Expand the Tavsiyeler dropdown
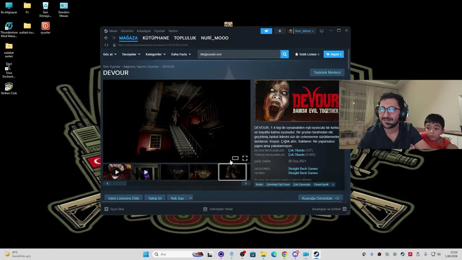 (x=131, y=54)
